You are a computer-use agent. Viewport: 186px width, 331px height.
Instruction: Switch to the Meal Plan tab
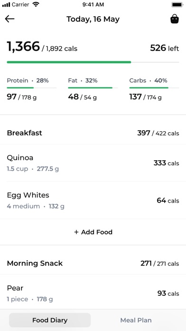136,320
